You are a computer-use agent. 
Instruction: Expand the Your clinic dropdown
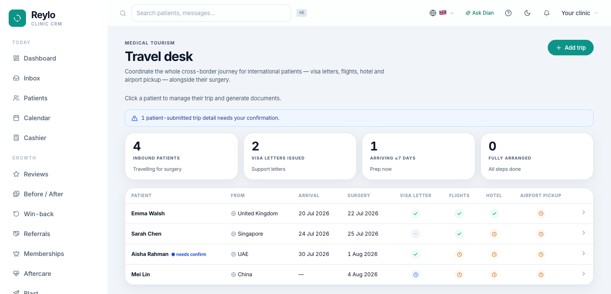(x=579, y=13)
